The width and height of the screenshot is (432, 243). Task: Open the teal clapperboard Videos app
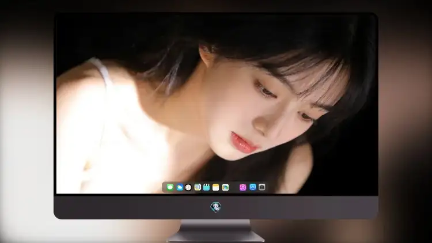pyautogui.click(x=206, y=187)
